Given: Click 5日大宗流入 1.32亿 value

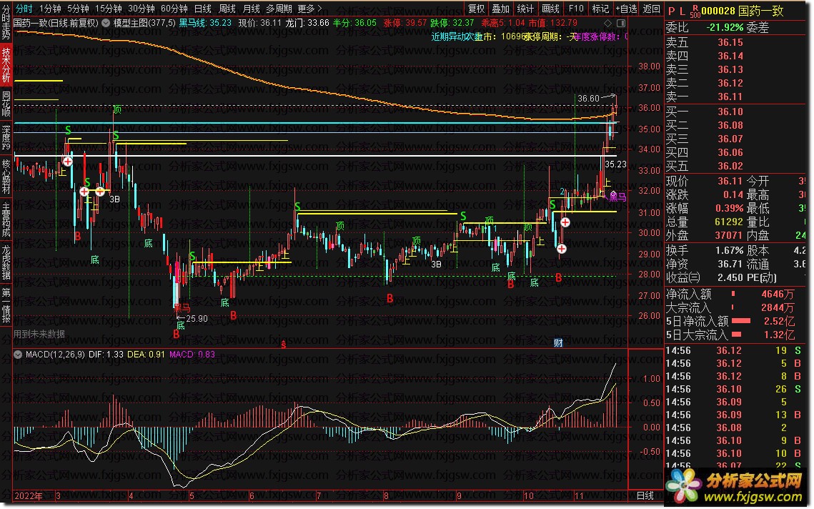Looking at the screenshot, I should click(779, 335).
